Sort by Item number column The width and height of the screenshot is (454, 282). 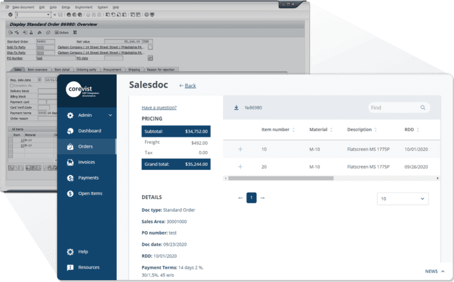(278, 130)
